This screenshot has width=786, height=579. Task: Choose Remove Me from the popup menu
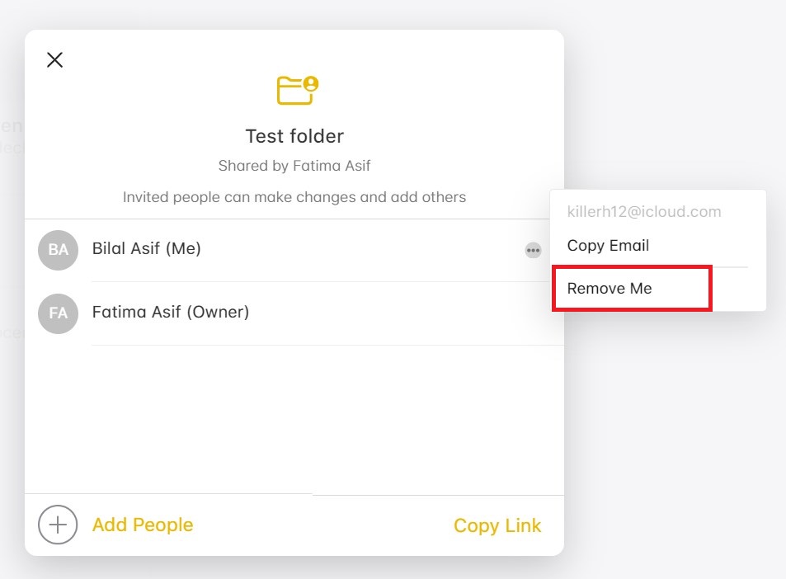[610, 289]
